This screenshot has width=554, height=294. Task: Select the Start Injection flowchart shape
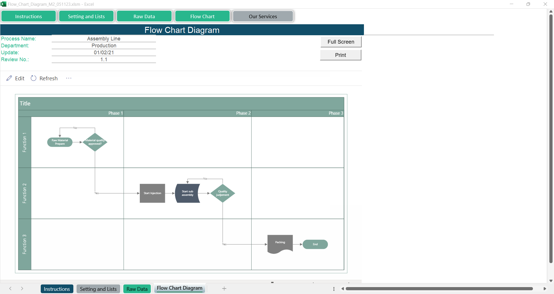click(x=152, y=193)
